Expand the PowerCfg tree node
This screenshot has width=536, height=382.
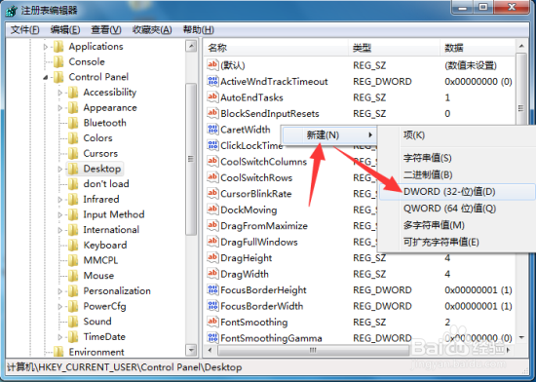(x=60, y=307)
